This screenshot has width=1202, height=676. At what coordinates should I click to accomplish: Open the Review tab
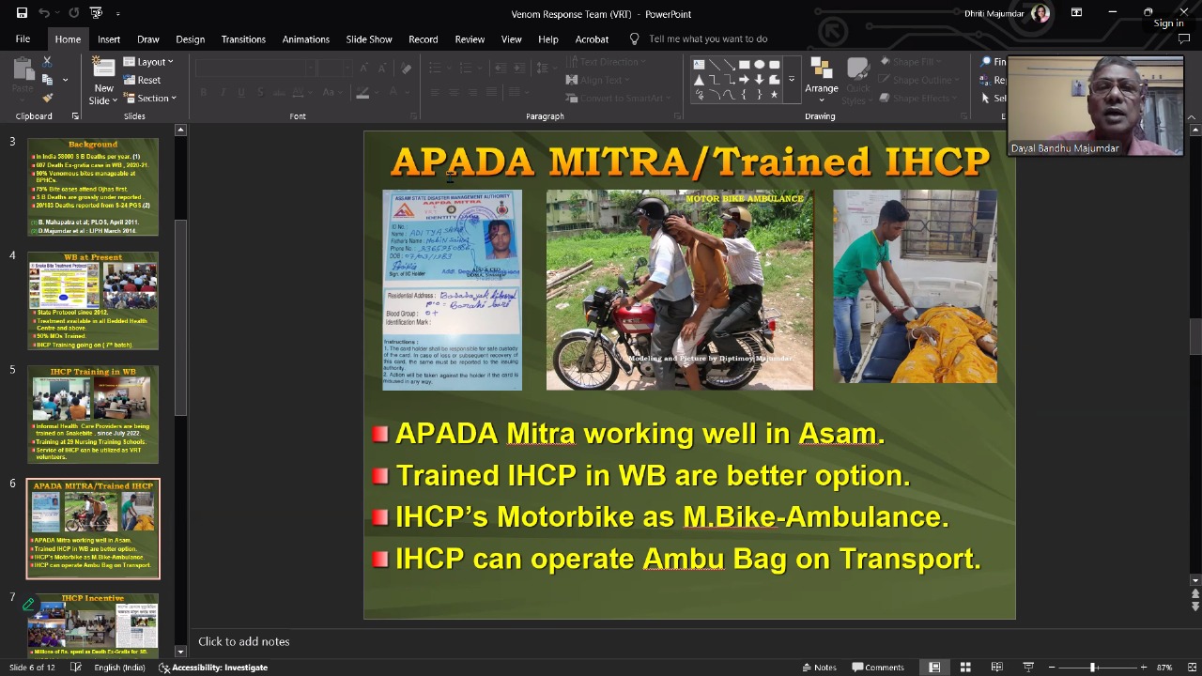[x=470, y=39]
